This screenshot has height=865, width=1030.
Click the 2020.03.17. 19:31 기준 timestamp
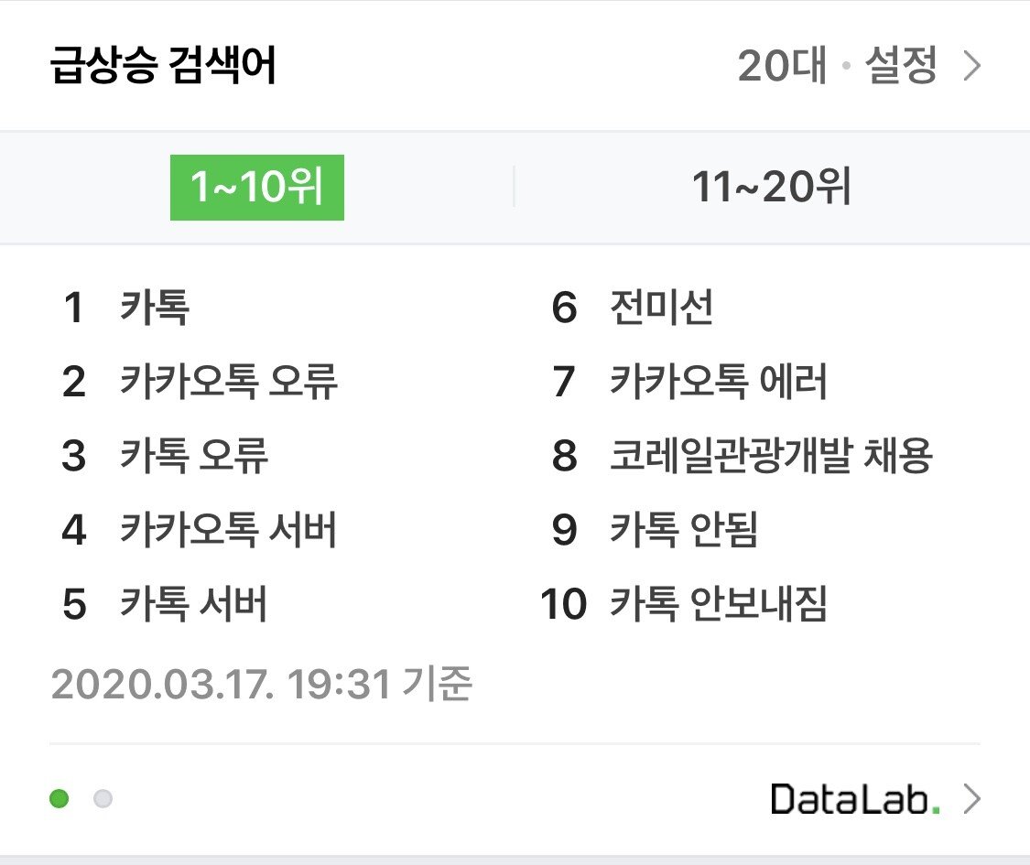tap(261, 684)
